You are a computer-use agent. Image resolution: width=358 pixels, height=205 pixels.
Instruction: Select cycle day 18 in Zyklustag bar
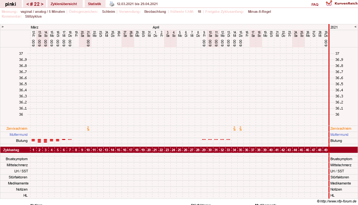[x=137, y=150]
